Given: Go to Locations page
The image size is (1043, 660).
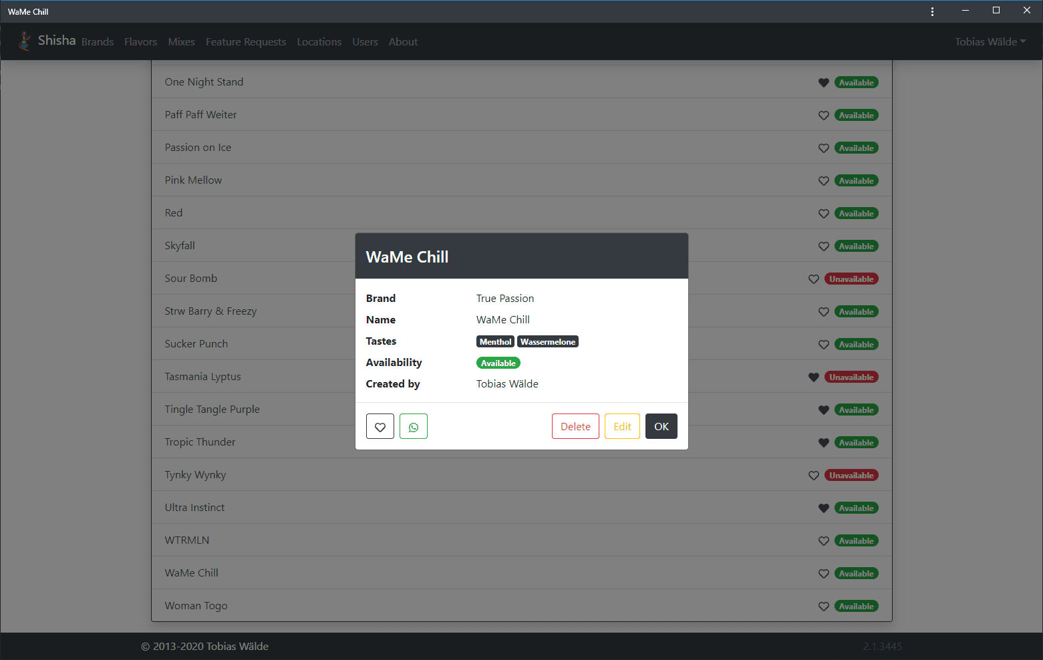Looking at the screenshot, I should pos(319,41).
